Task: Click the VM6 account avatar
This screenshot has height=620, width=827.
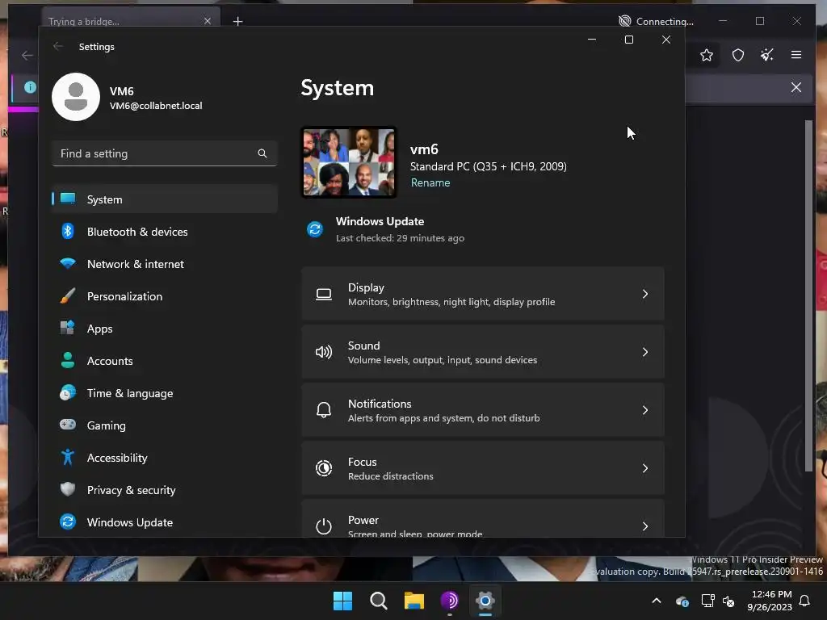Action: tap(76, 97)
